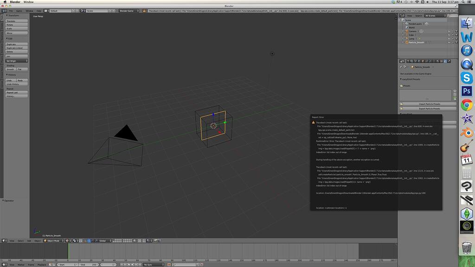Open the Blender Game engine dropdown
The height and width of the screenshot is (267, 475).
point(129,11)
